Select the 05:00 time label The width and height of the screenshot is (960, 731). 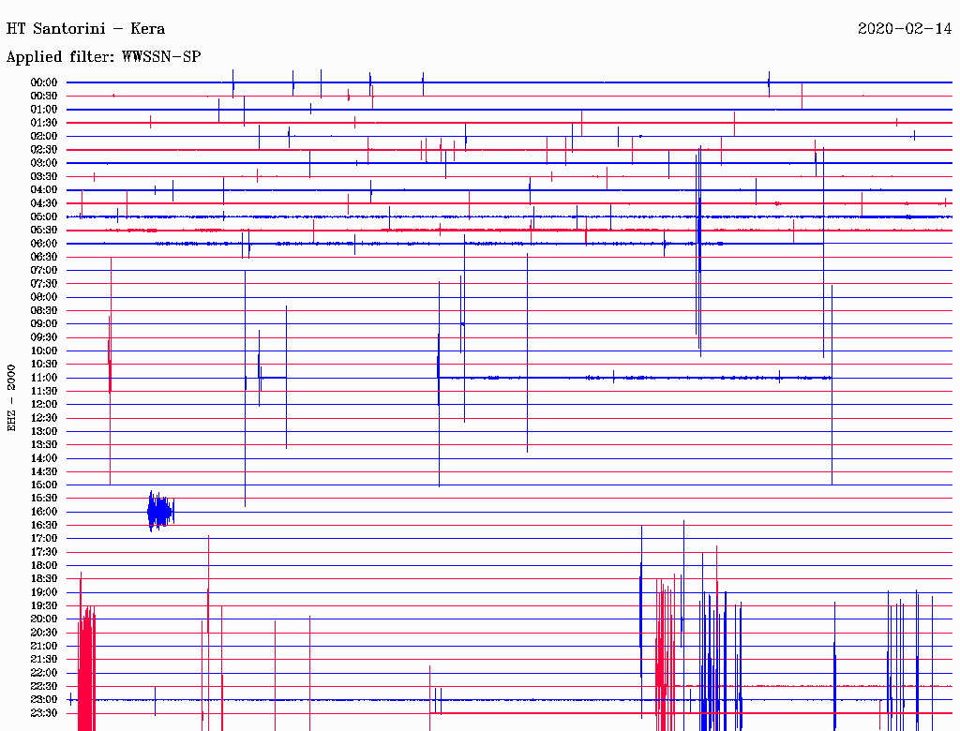pyautogui.click(x=44, y=216)
